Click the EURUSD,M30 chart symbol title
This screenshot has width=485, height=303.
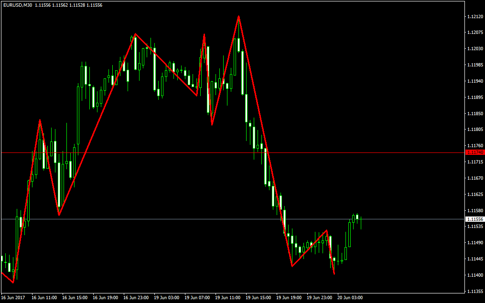(x=17, y=5)
